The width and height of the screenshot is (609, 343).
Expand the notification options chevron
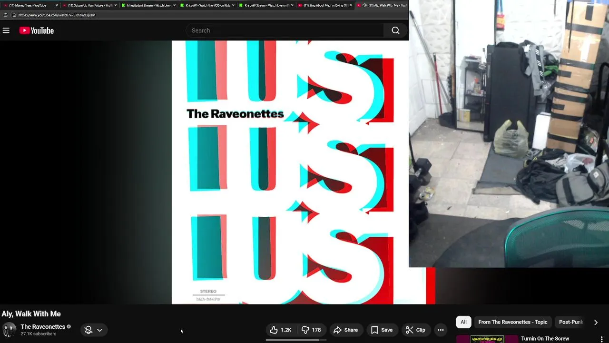coord(99,330)
